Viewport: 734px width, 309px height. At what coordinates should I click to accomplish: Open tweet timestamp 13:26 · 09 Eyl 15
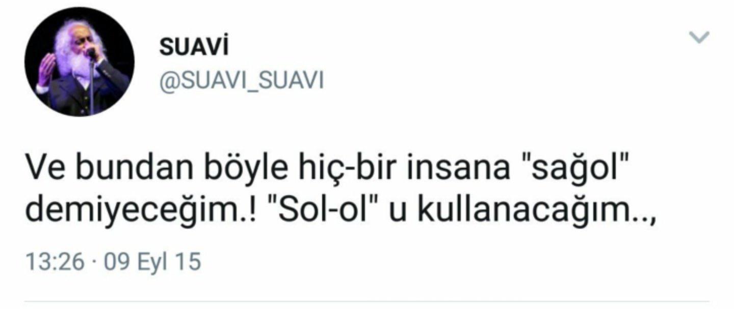114,263
